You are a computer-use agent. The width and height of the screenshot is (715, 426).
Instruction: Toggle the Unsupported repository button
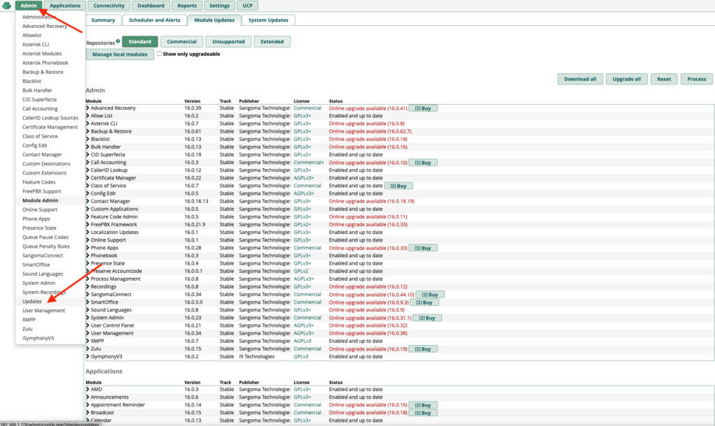pos(228,42)
